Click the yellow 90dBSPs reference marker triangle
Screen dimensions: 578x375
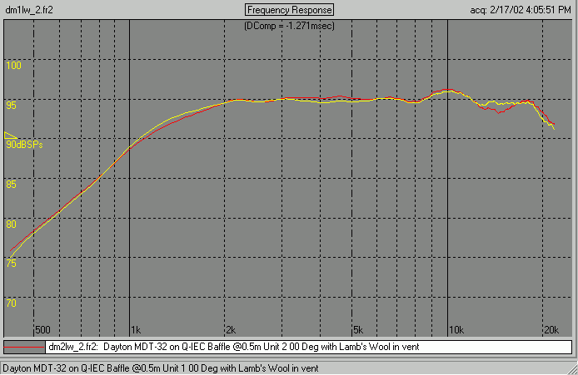(x=10, y=135)
